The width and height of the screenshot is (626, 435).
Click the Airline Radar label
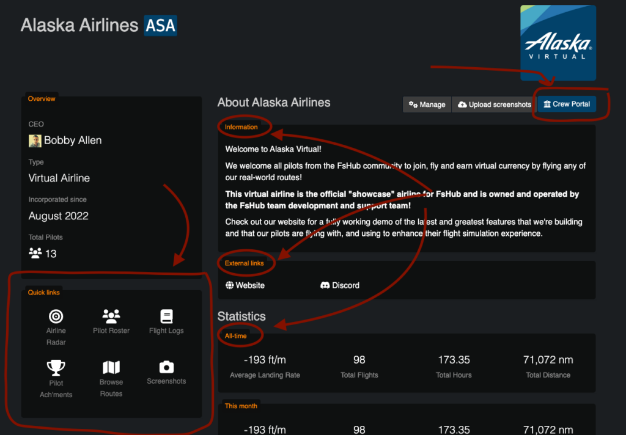[x=56, y=337]
